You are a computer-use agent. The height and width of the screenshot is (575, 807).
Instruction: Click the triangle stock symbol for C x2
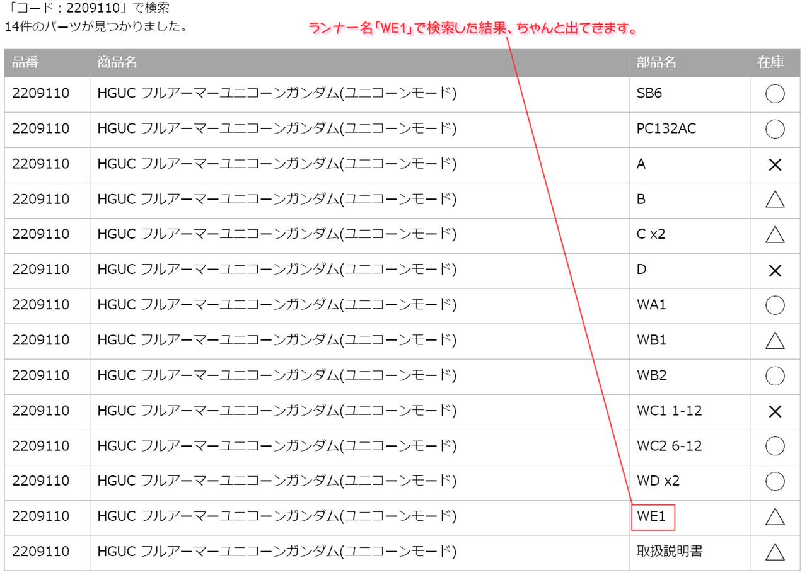(x=775, y=235)
